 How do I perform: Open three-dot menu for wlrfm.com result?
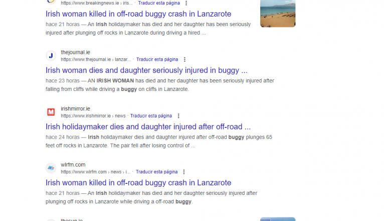[x=184, y=172]
